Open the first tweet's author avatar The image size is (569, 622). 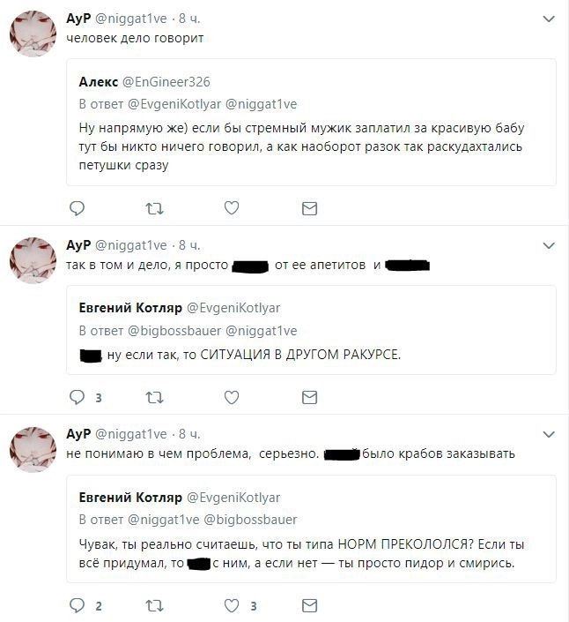33,35
